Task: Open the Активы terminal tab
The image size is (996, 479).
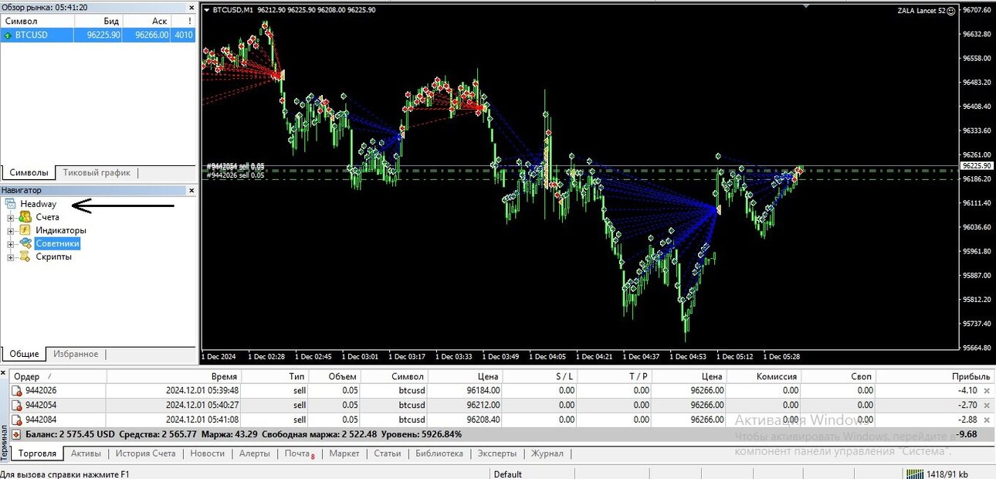Action: click(86, 454)
